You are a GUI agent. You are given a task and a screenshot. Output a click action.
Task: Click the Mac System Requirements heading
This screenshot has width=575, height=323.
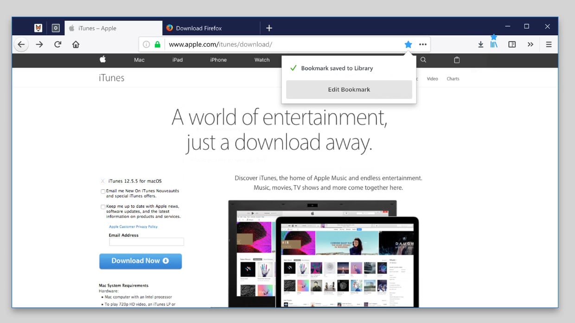[x=124, y=286]
